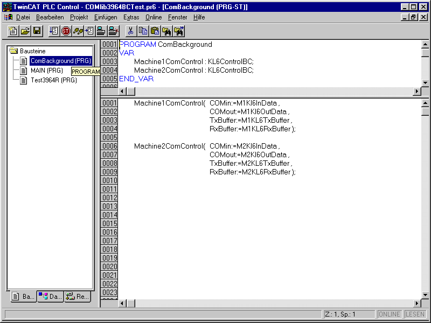Viewport: 431px width, 323px height.
Task: Select Test3964R (PRG) in the tree
Action: click(x=54, y=80)
